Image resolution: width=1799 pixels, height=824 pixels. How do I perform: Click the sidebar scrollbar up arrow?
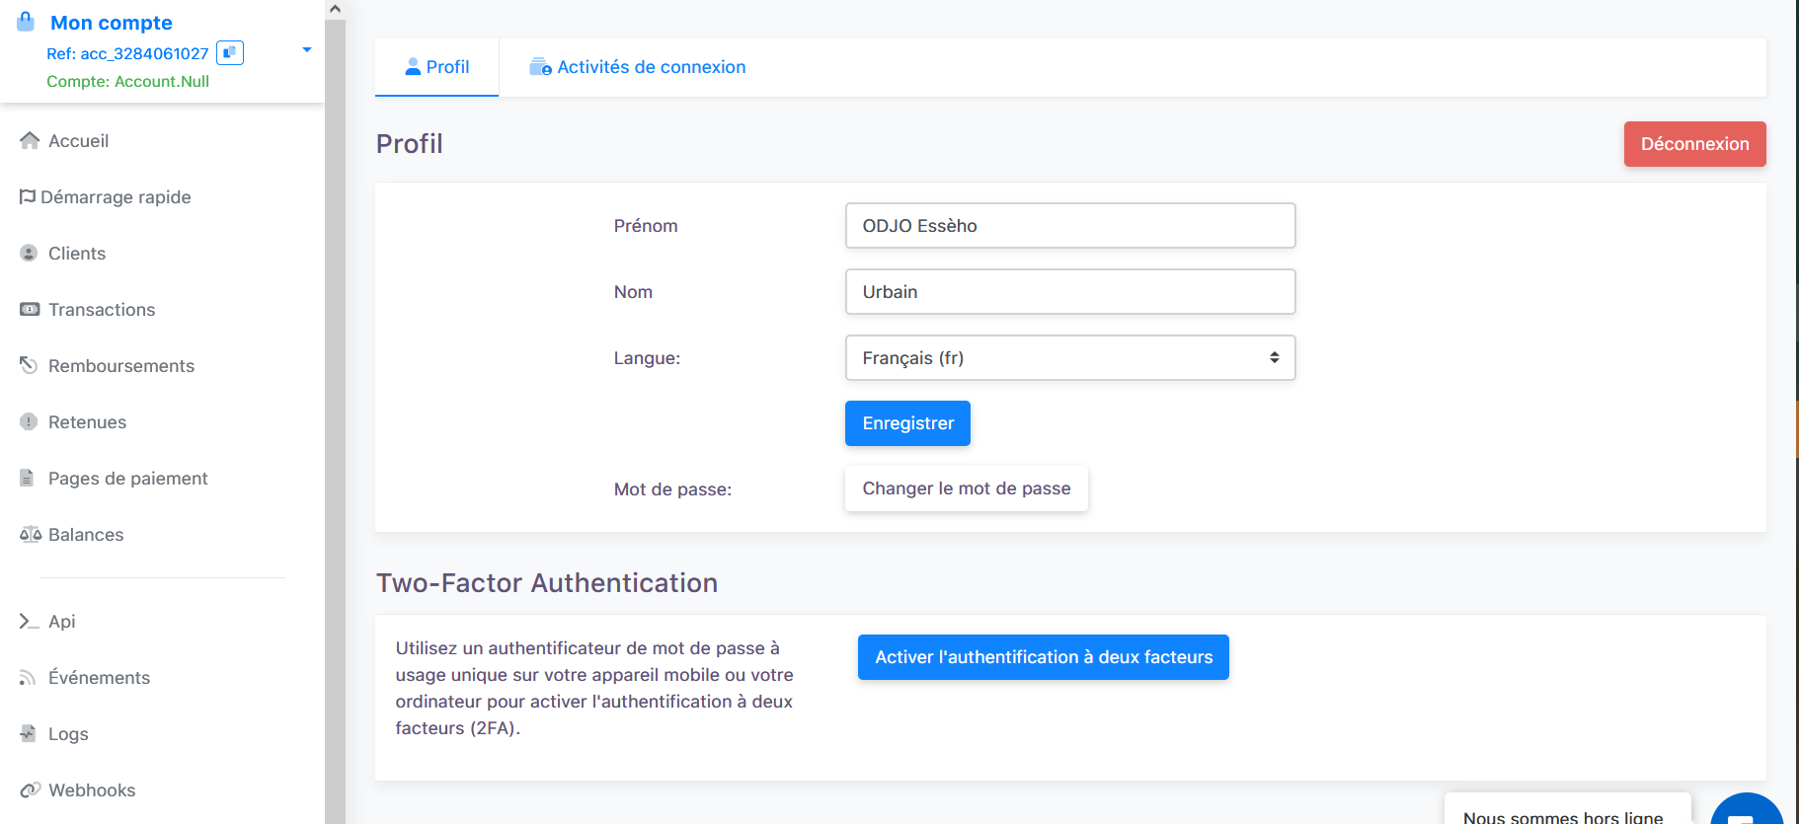pos(335,9)
